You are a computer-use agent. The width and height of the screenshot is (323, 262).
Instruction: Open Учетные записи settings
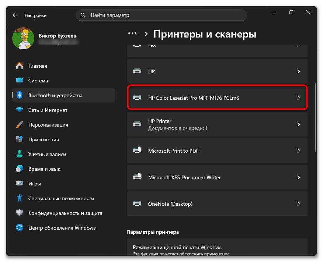64,154
